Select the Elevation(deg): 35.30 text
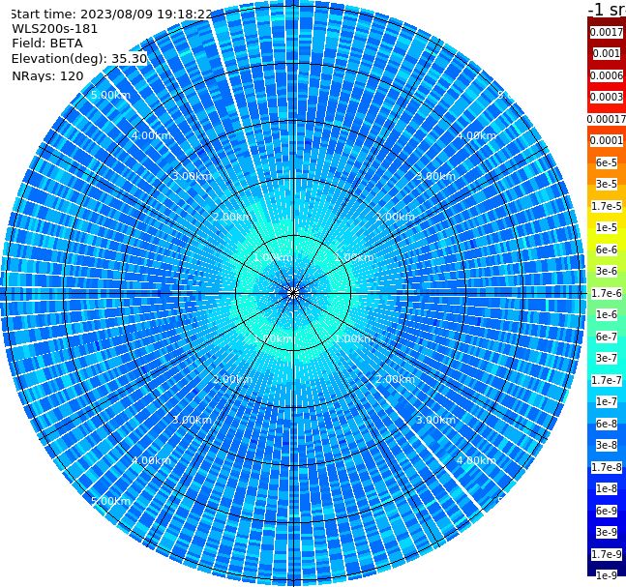Screen dimensions: 626x587 pyautogui.click(x=79, y=59)
